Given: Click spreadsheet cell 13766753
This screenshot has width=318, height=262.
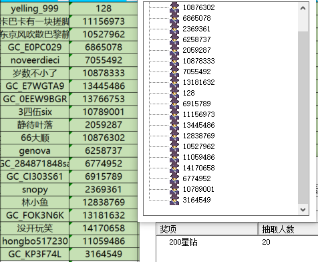Looking at the screenshot, I should (x=104, y=99).
